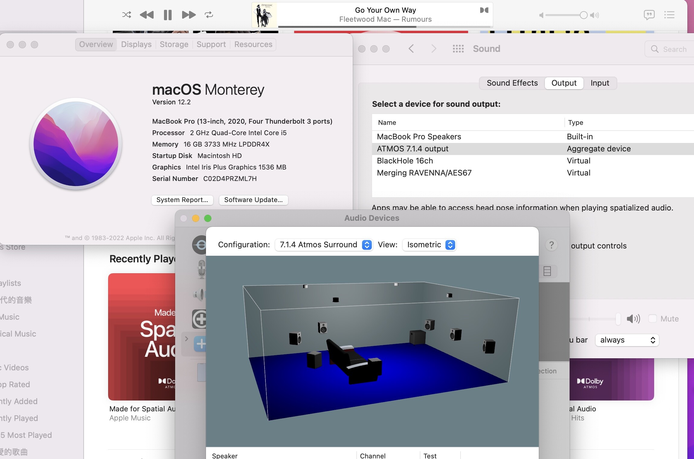Click the Channel column header in Audio Devices
Image resolution: width=694 pixels, height=459 pixels.
(x=373, y=456)
